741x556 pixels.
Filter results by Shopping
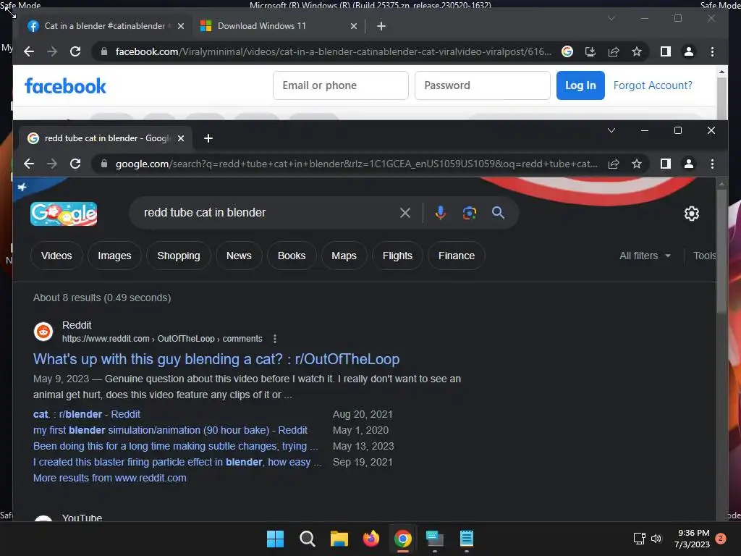click(179, 256)
